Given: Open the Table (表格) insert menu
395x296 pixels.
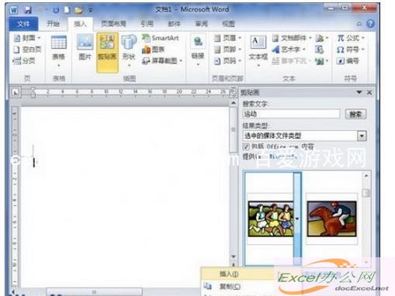Looking at the screenshot, I should (59, 50).
